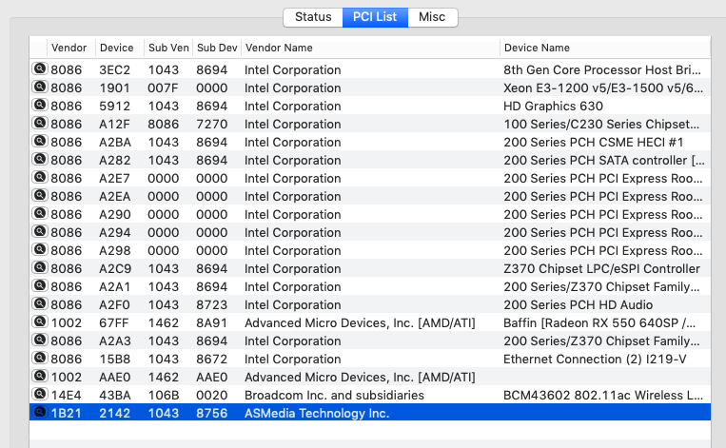Image resolution: width=726 pixels, height=448 pixels.
Task: Click sub device cell 8756
Action: [211, 414]
